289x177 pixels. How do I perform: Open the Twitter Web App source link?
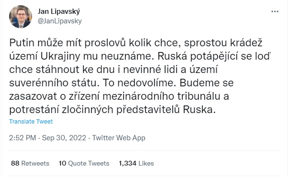(x=118, y=138)
